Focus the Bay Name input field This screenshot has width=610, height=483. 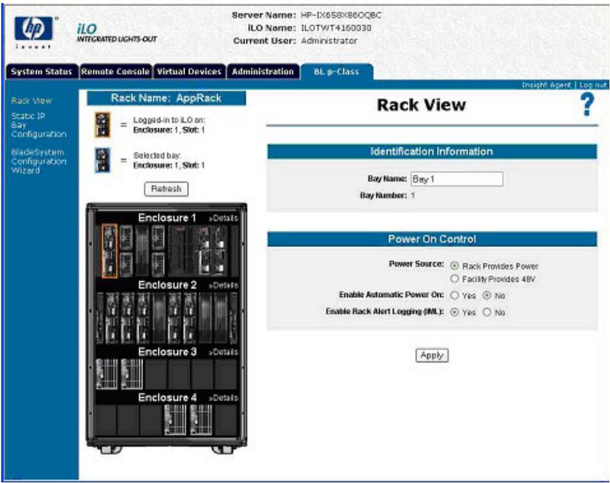[457, 179]
